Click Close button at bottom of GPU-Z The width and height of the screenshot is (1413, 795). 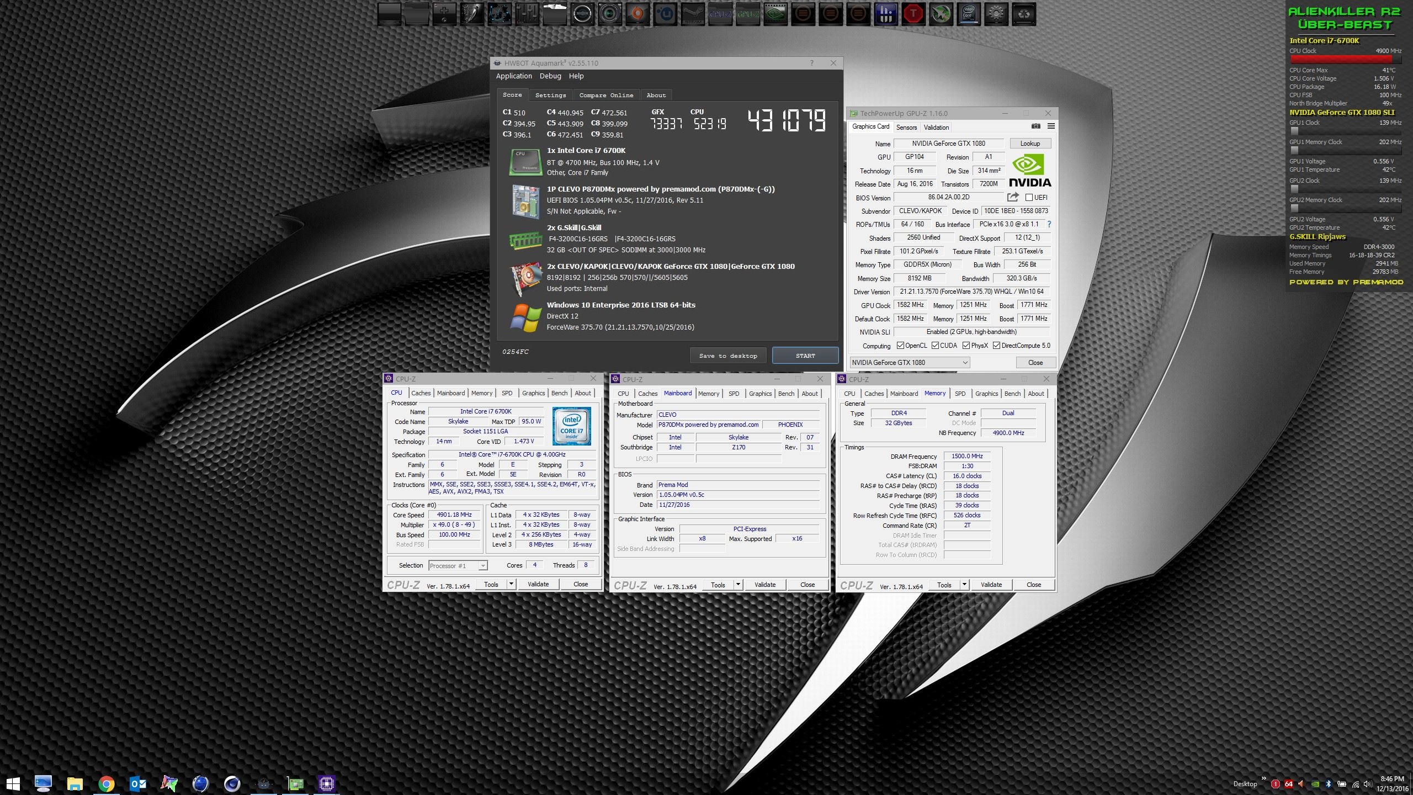(x=1035, y=363)
